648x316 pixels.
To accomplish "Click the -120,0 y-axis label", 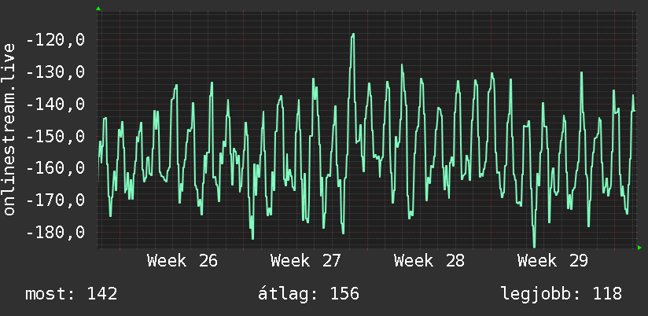I will pos(56,40).
